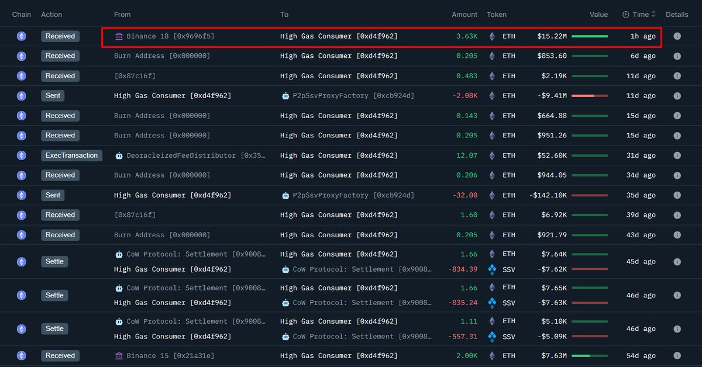Click the bank icon beside Binance 15
Screen dimensions: 702x367
119,355
